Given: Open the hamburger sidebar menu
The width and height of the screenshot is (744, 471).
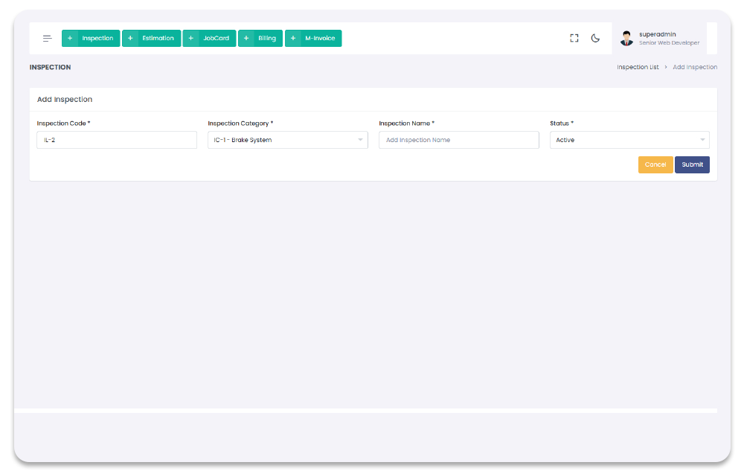Looking at the screenshot, I should click(x=47, y=39).
